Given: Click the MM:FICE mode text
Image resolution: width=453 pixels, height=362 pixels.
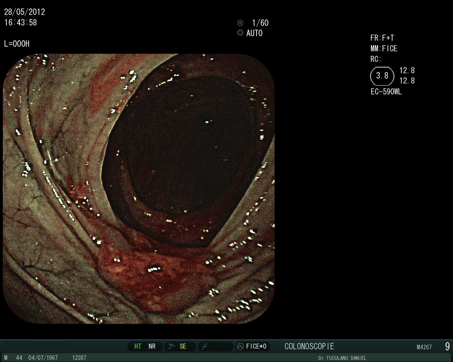Looking at the screenshot, I should click(x=384, y=49).
